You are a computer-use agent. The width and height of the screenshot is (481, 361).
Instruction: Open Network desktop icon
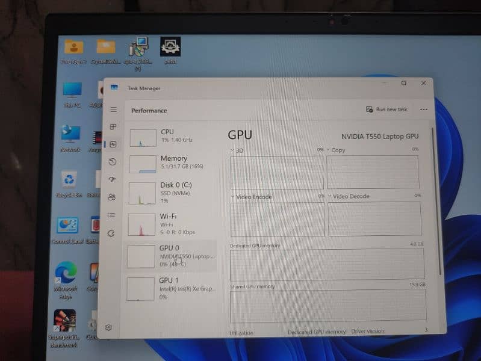[x=71, y=134]
